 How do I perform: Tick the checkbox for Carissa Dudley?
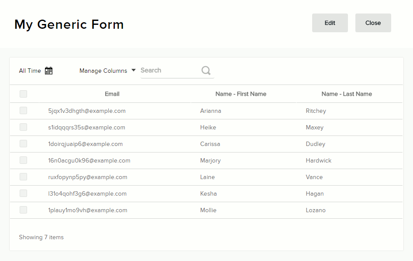[x=23, y=144]
